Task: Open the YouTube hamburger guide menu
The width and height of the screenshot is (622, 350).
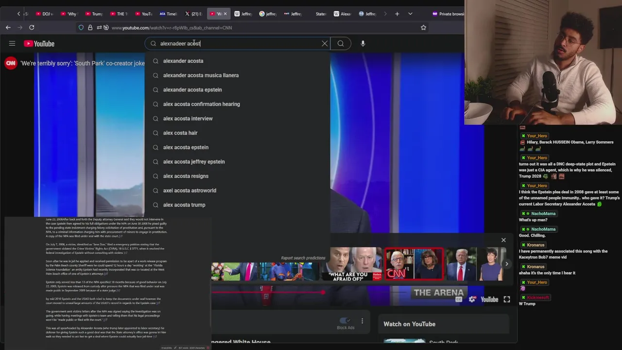Action: [12, 44]
